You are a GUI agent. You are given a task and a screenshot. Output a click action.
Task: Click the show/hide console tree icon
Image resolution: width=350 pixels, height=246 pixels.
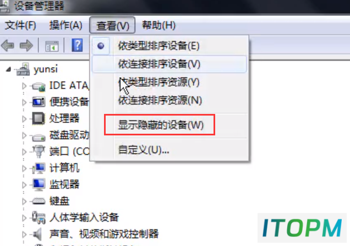tap(52, 46)
